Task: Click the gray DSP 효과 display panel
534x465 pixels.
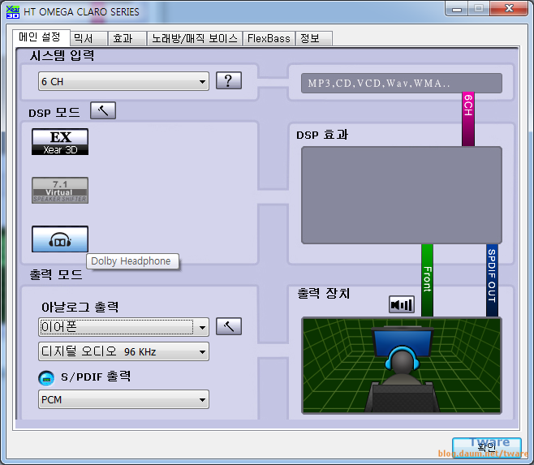Action: pyautogui.click(x=402, y=196)
